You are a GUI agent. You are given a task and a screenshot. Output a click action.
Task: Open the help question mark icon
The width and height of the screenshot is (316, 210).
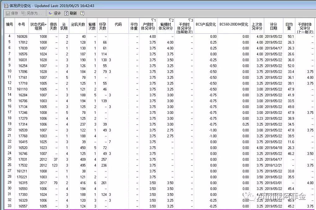click(x=82, y=13)
